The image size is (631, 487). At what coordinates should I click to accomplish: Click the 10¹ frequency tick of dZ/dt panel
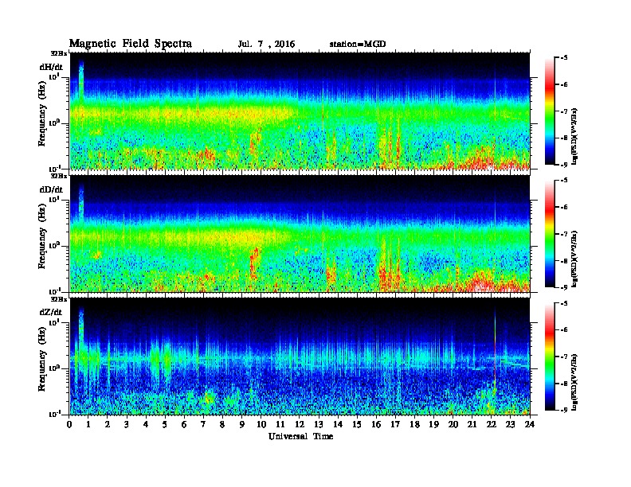click(55, 322)
